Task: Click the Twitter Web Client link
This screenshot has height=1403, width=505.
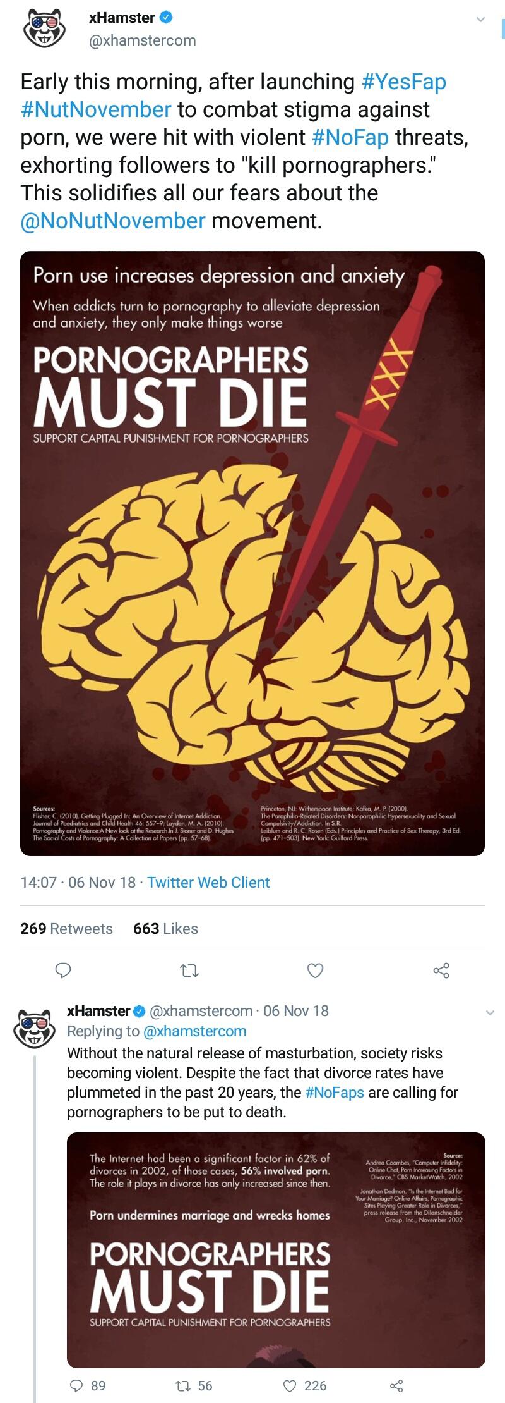Action: click(x=208, y=883)
